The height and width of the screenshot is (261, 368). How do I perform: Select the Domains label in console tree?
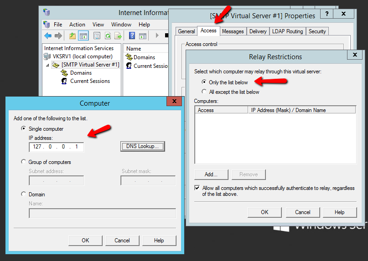[x=81, y=73]
